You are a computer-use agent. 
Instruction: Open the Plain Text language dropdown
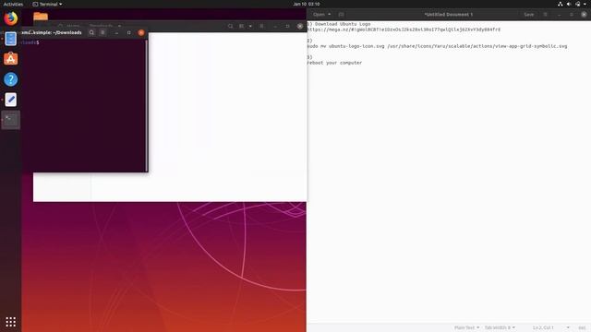[466, 328]
